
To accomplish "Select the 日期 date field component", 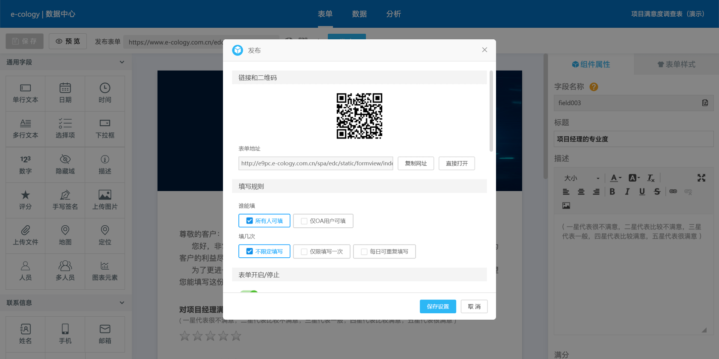I will tap(65, 94).
